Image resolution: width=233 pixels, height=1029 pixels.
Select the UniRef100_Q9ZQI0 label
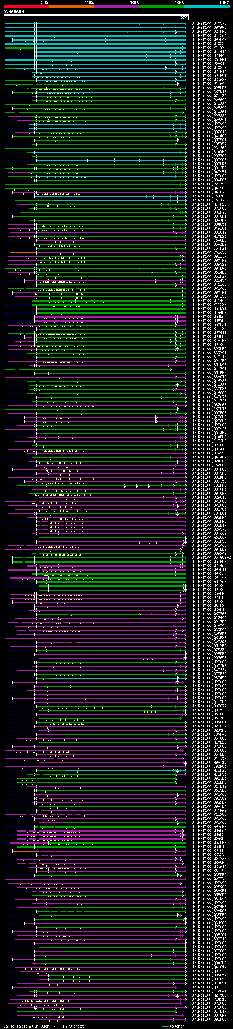tap(209, 132)
